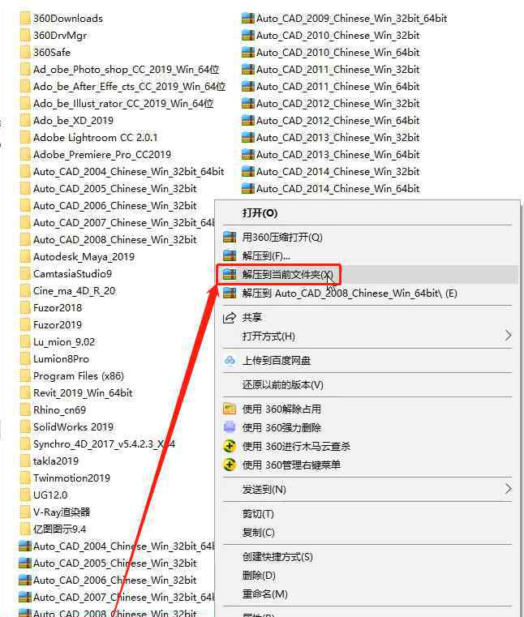This screenshot has height=617, width=524.
Task: Expand the 发送到(N) submenu arrow
Action: [508, 489]
